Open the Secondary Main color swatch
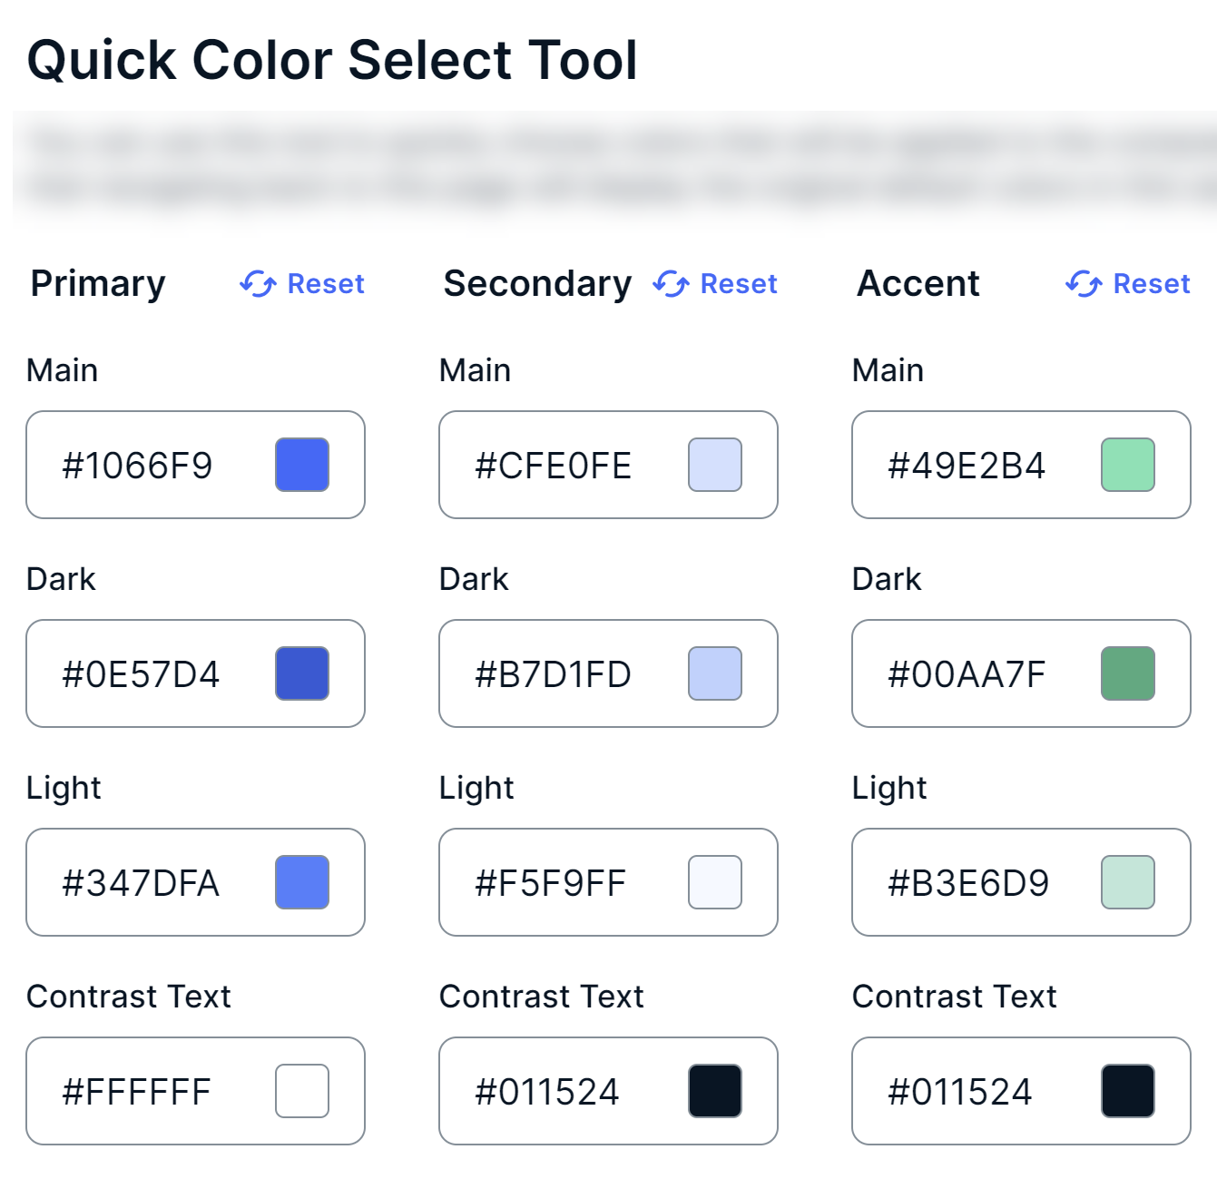This screenshot has height=1179, width=1217. (714, 465)
